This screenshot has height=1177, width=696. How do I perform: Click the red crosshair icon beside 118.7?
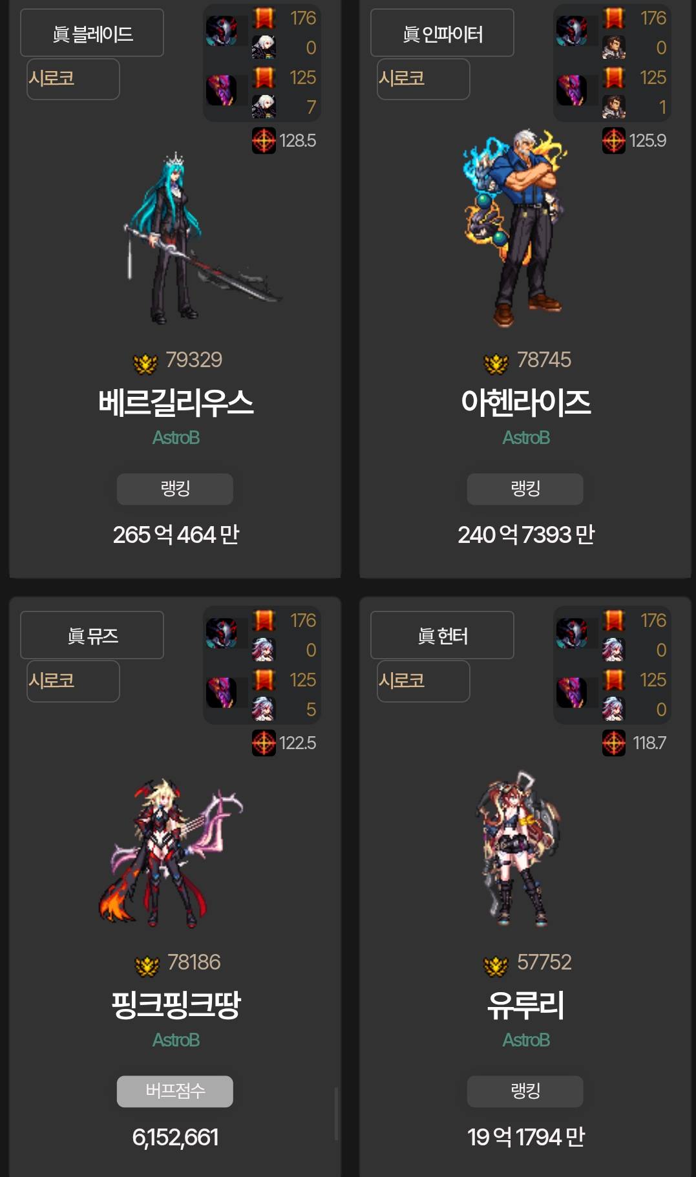(614, 743)
